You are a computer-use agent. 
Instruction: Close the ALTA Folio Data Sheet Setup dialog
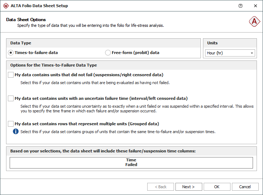(255, 6)
